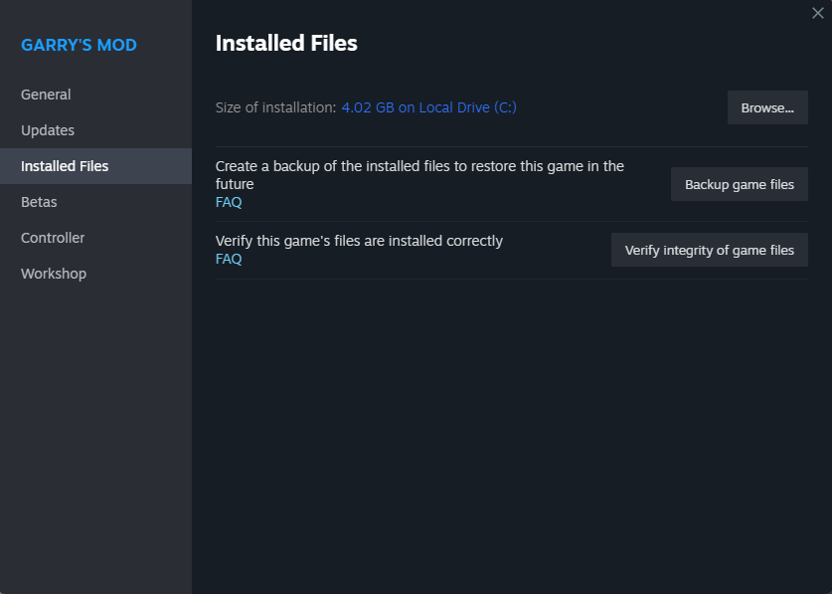Viewport: 832px width, 594px height.
Task: Click blank content area below the Verify row
Action: point(511,428)
